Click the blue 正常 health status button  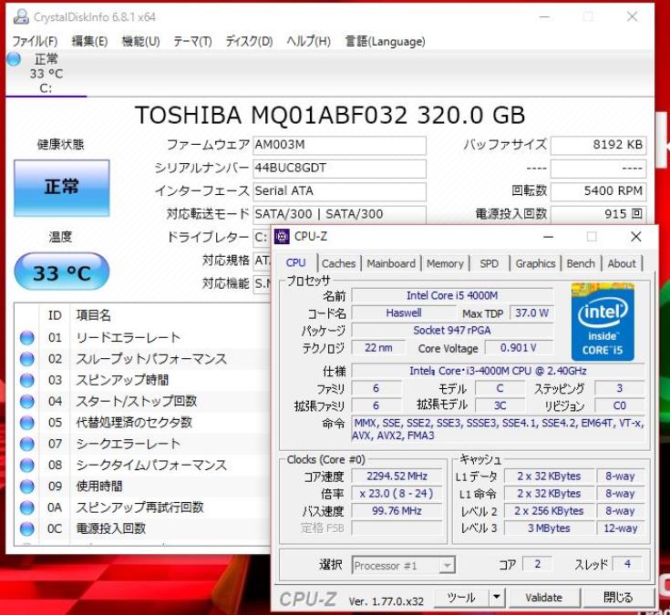click(62, 188)
